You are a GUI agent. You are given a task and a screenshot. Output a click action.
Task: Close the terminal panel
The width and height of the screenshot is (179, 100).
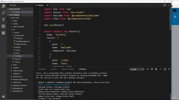point(169,69)
